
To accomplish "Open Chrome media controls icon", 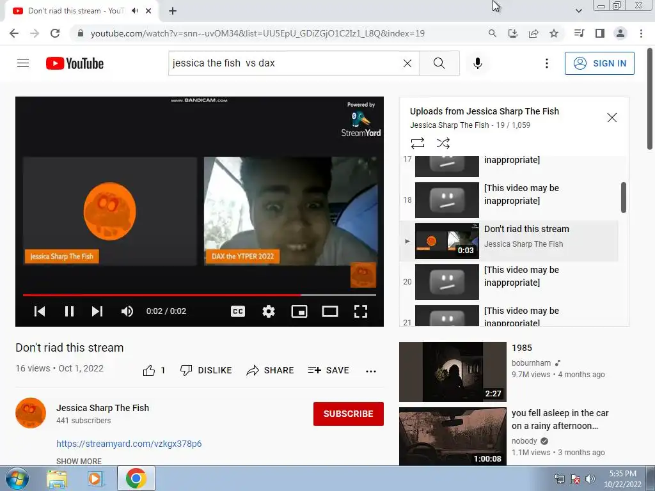I will tap(579, 33).
